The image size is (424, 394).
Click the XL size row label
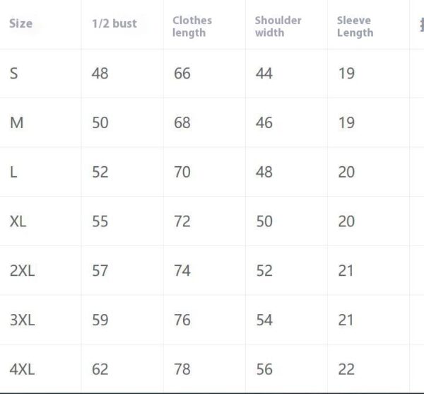pos(18,221)
